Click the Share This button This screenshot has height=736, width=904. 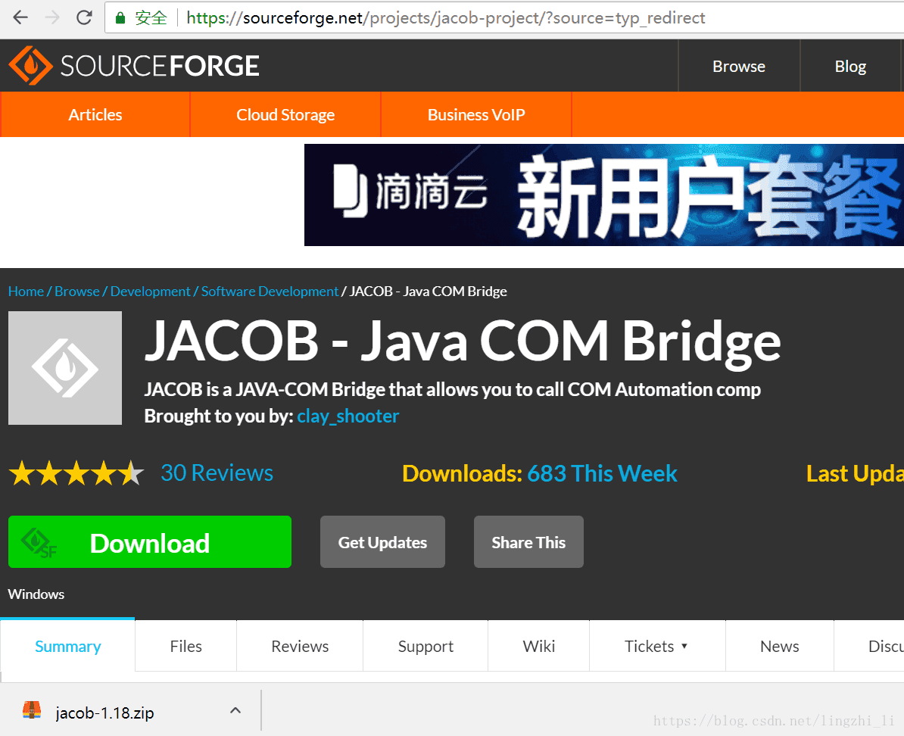528,541
